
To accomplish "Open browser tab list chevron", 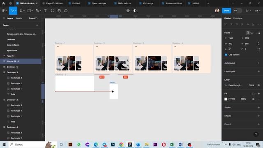I will 233,3.
